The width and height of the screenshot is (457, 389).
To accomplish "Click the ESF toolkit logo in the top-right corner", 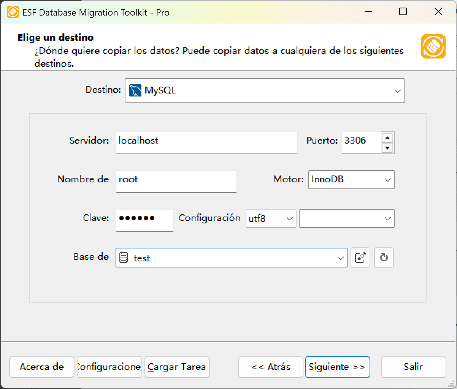I will tap(433, 47).
